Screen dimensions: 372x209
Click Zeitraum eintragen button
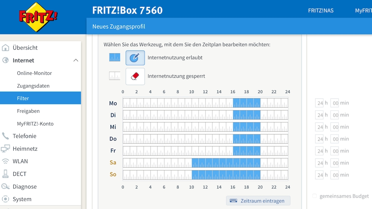click(x=258, y=201)
